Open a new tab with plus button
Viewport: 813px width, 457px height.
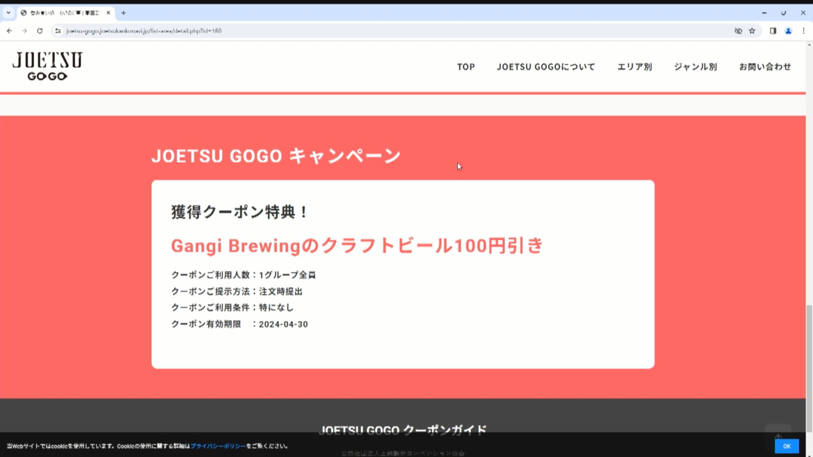pyautogui.click(x=124, y=13)
